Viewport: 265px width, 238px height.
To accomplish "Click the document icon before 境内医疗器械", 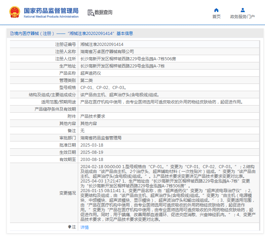I will click(x=12, y=34).
